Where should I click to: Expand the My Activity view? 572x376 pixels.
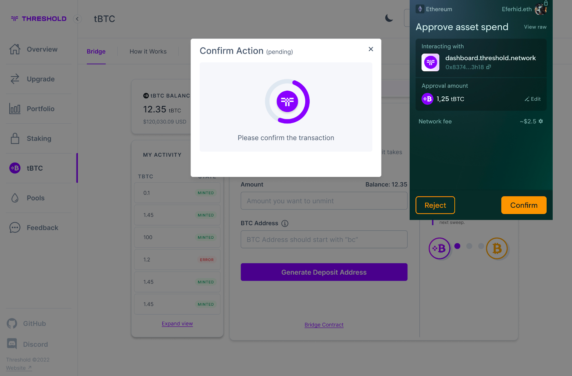click(177, 324)
